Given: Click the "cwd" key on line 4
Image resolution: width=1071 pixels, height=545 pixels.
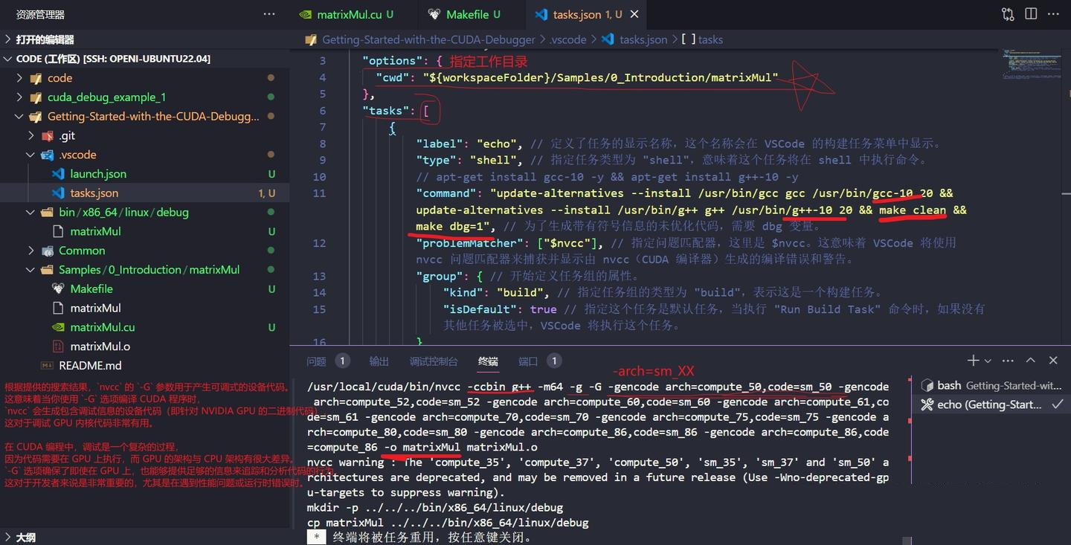Looking at the screenshot, I should coord(392,77).
